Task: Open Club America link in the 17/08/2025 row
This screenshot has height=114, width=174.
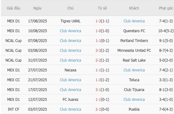Action: tap(134, 21)
